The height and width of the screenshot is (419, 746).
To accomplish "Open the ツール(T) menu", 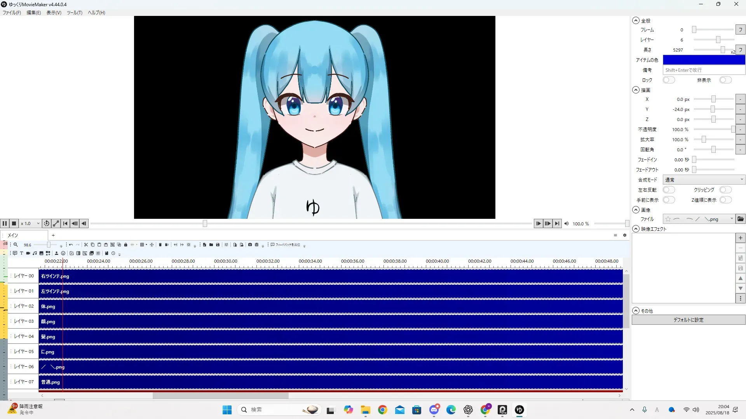I will (74, 13).
